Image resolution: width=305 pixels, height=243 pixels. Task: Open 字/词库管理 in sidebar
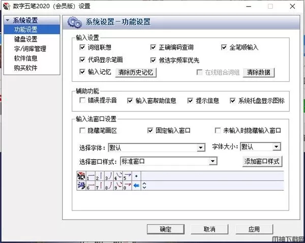pyautogui.click(x=30, y=49)
